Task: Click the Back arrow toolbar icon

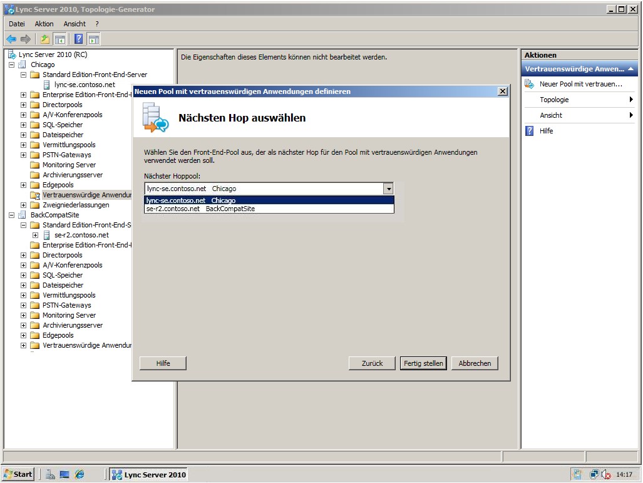Action: (x=11, y=39)
